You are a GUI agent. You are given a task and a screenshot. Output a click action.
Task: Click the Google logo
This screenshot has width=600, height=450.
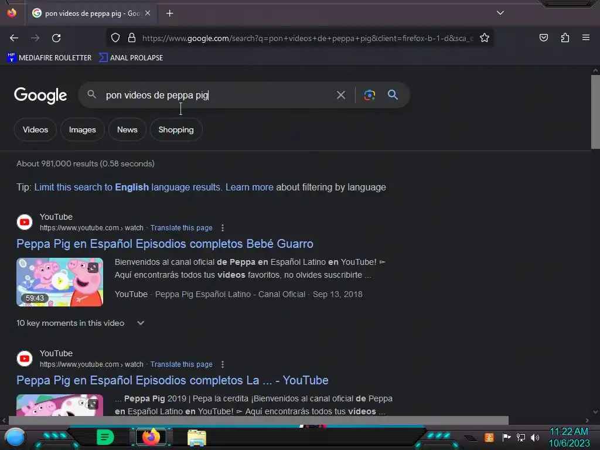coord(40,96)
